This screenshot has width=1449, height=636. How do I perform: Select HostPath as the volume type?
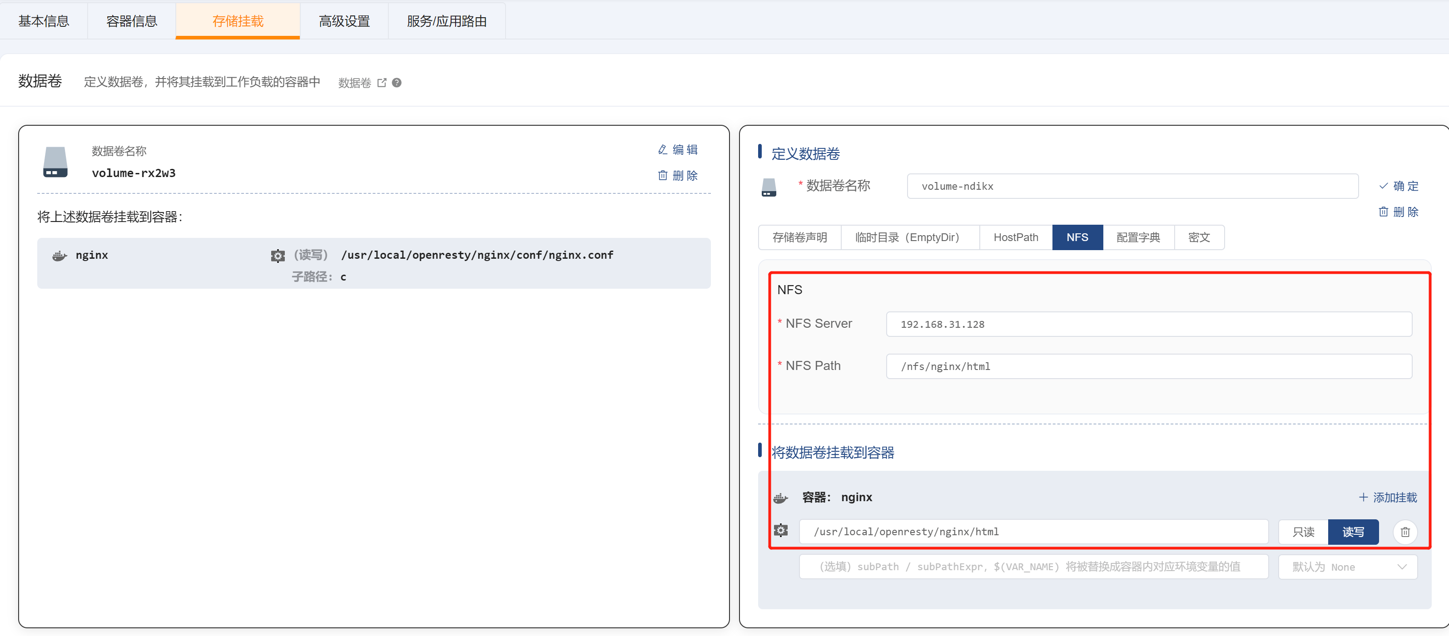(1015, 237)
